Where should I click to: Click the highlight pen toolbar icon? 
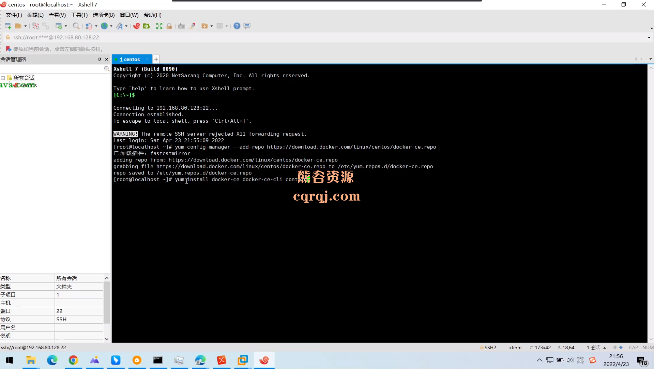pos(192,26)
